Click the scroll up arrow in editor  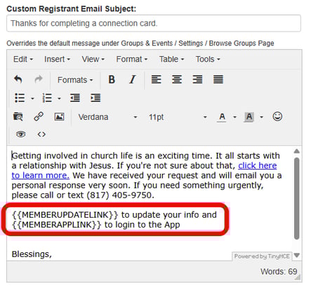click(297, 151)
